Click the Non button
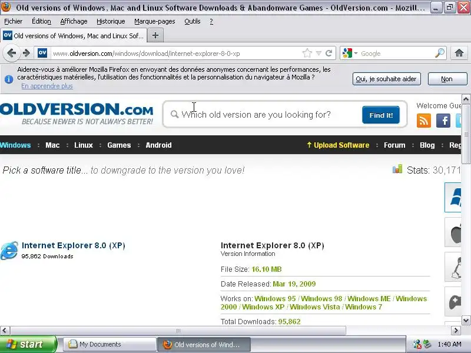Viewport: 471px width, 353px height. click(x=447, y=79)
